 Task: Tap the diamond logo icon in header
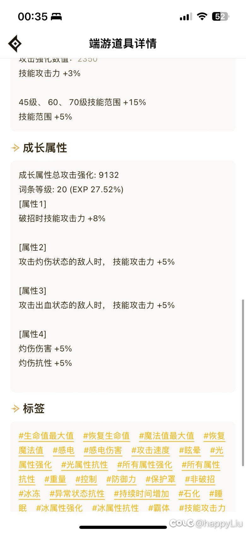(x=15, y=43)
